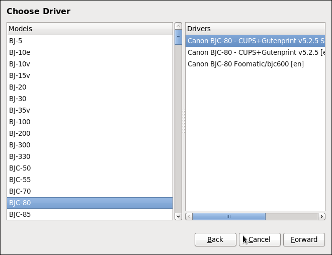The height and width of the screenshot is (255, 332).
Task: Click the Drivers column header
Action: pos(255,29)
